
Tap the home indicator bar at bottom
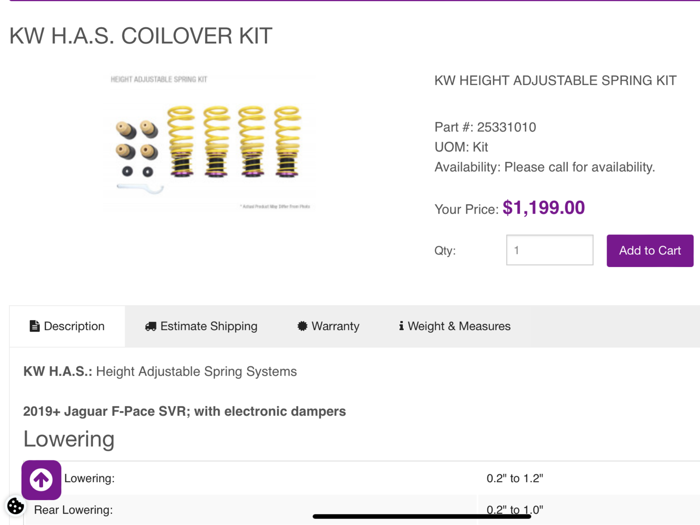coord(421,516)
